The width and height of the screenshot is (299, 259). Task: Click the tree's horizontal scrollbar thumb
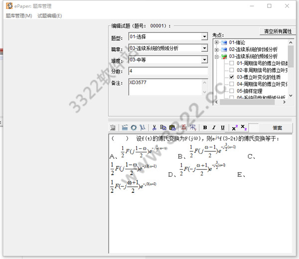click(247, 102)
